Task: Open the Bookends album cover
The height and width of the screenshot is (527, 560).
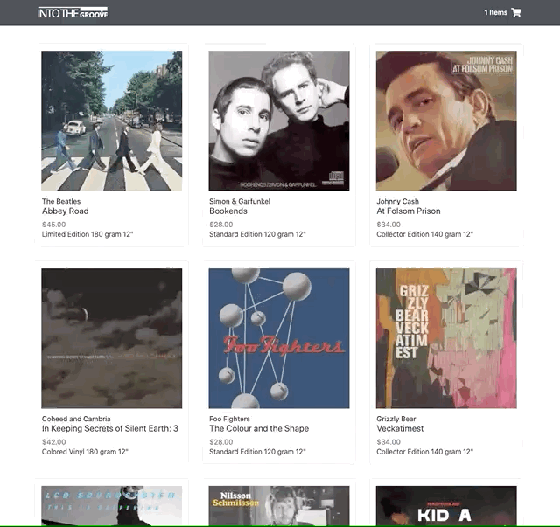Action: click(x=279, y=121)
